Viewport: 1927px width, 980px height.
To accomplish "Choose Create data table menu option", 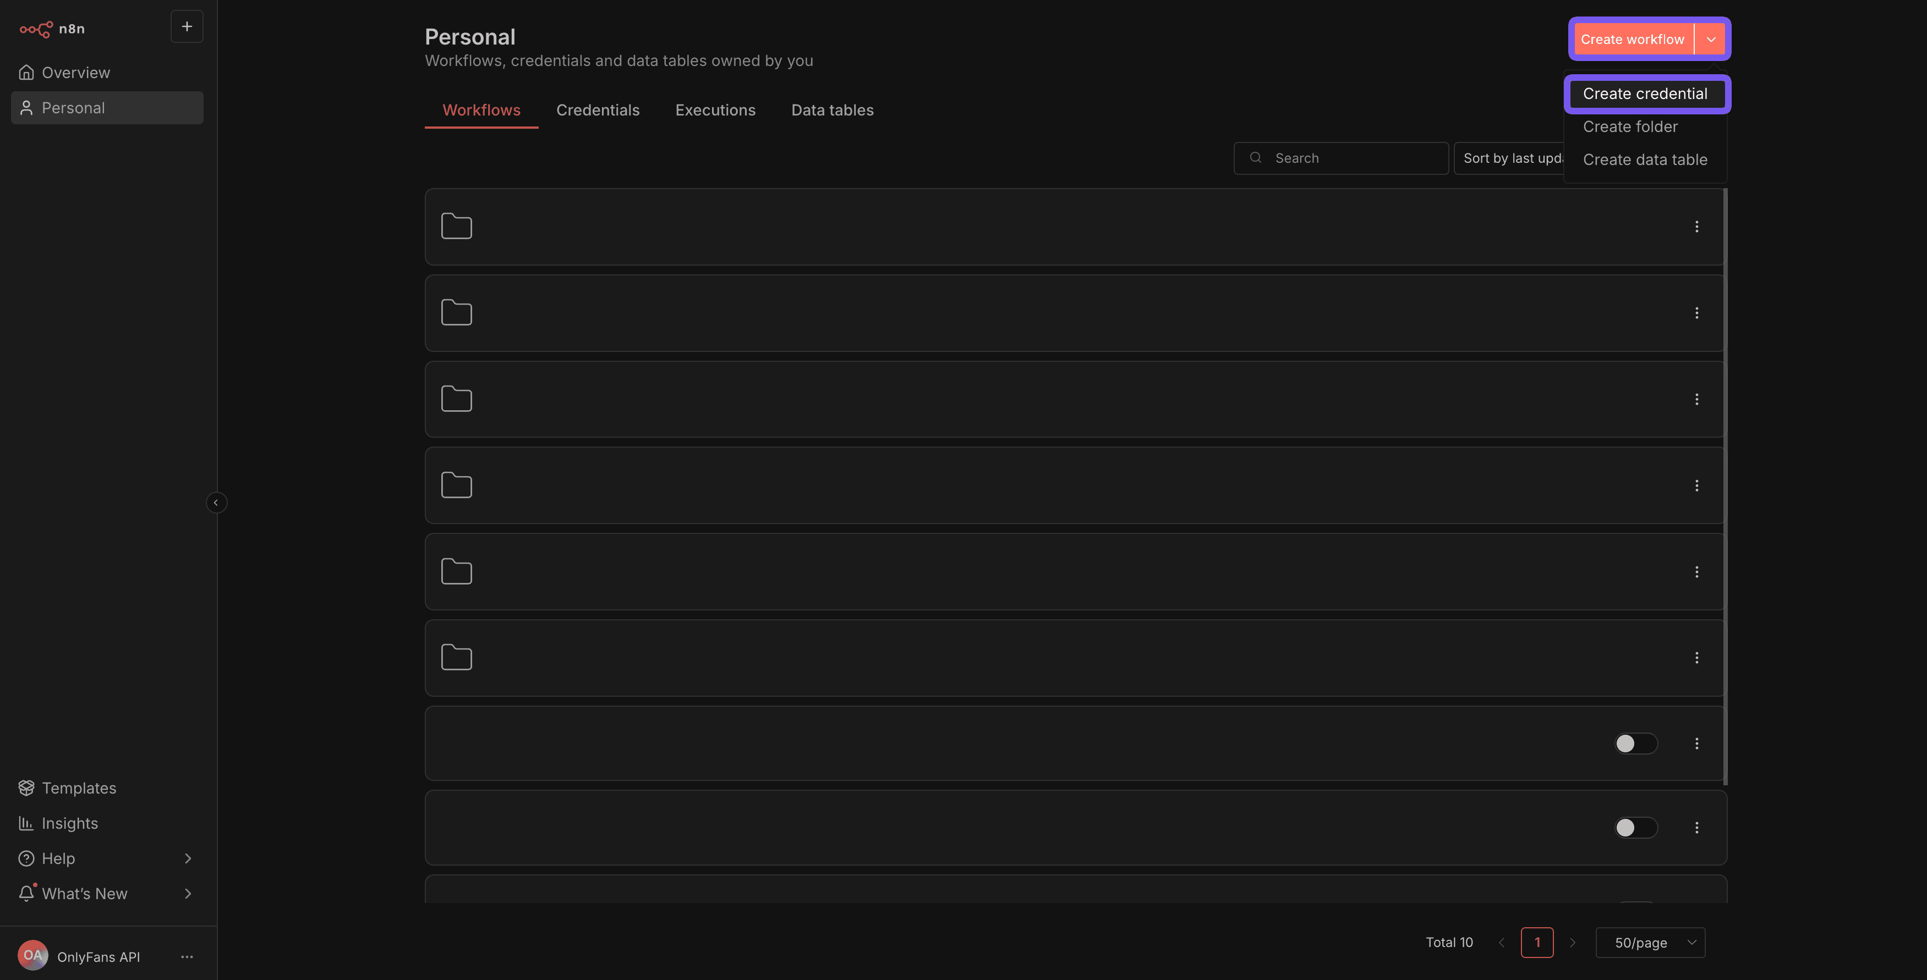I will 1645,160.
